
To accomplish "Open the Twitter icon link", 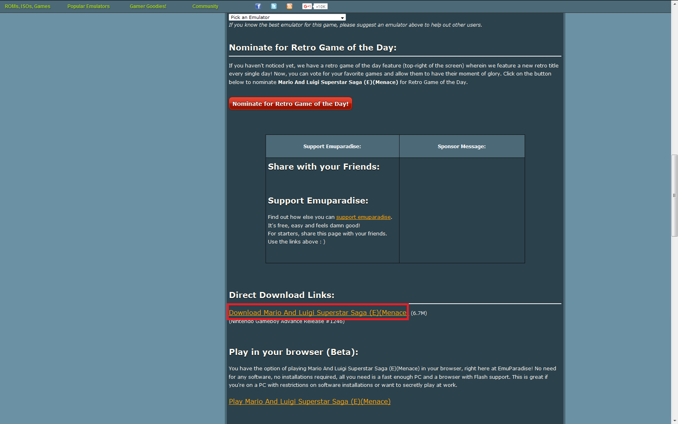I will tap(274, 6).
